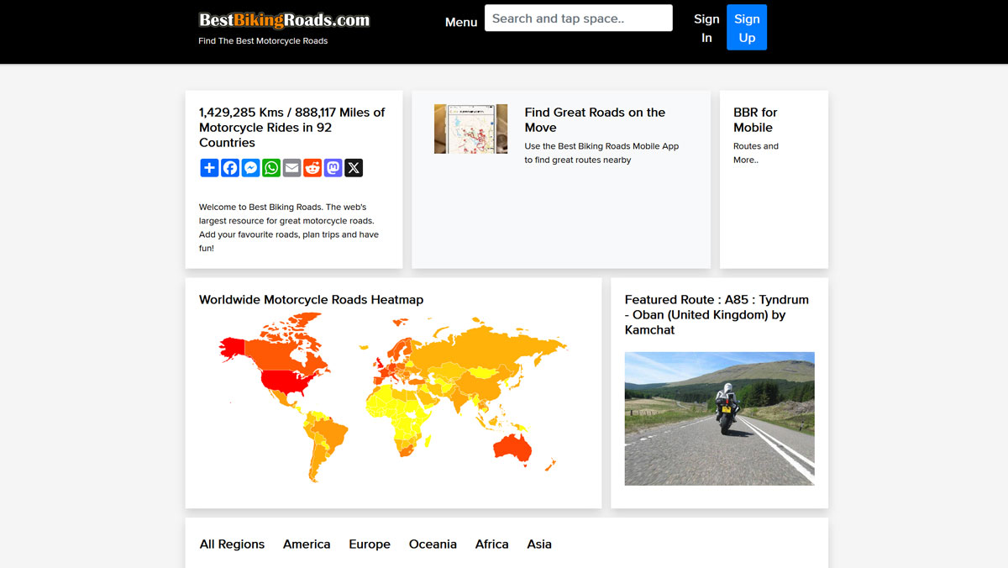Select the America region tab
Viewport: 1008px width, 568px height.
click(x=307, y=544)
